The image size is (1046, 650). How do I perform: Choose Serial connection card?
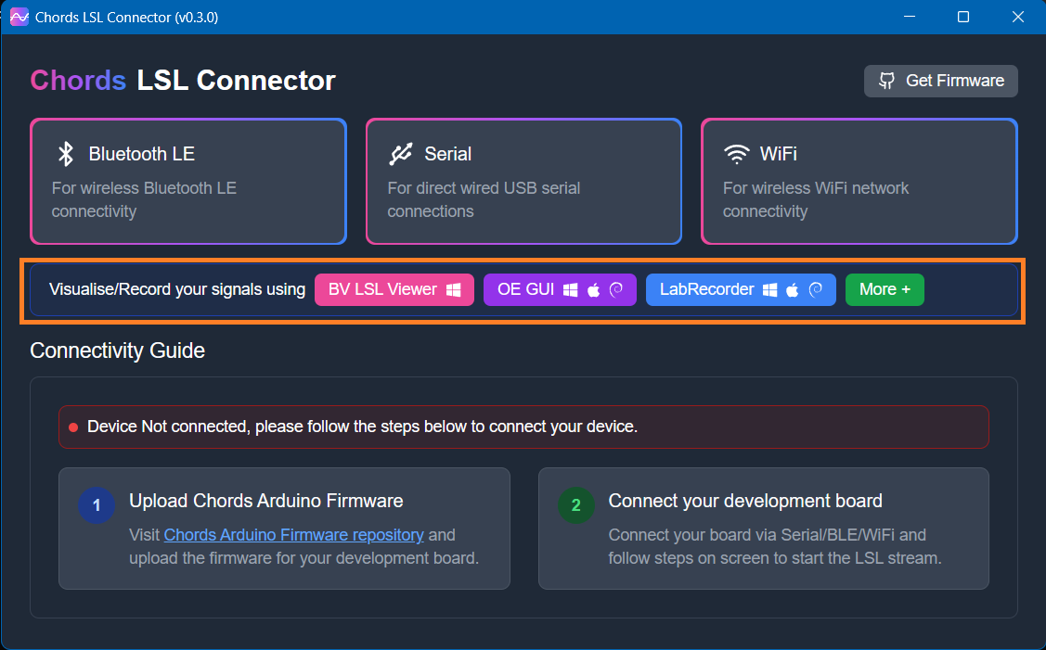523,182
